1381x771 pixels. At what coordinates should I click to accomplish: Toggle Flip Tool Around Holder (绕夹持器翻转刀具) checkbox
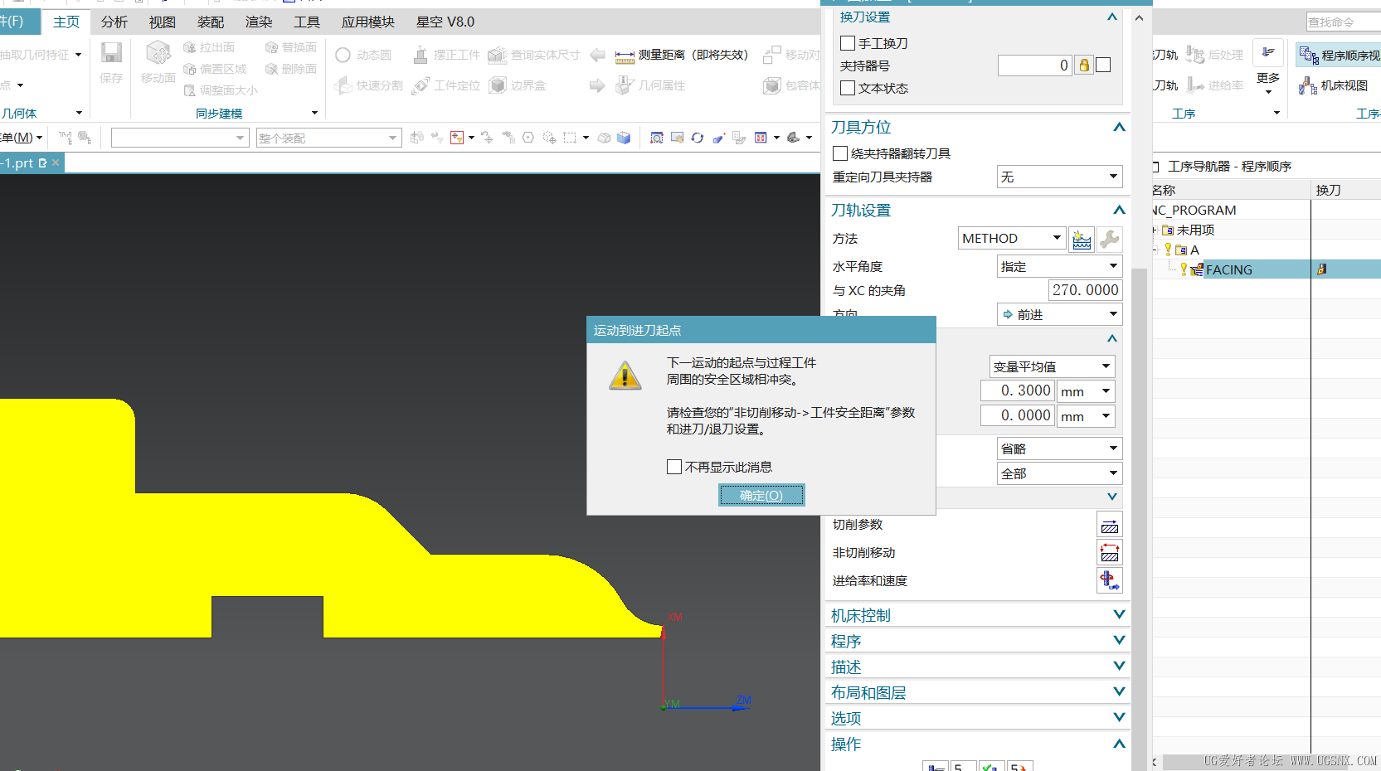(x=840, y=153)
